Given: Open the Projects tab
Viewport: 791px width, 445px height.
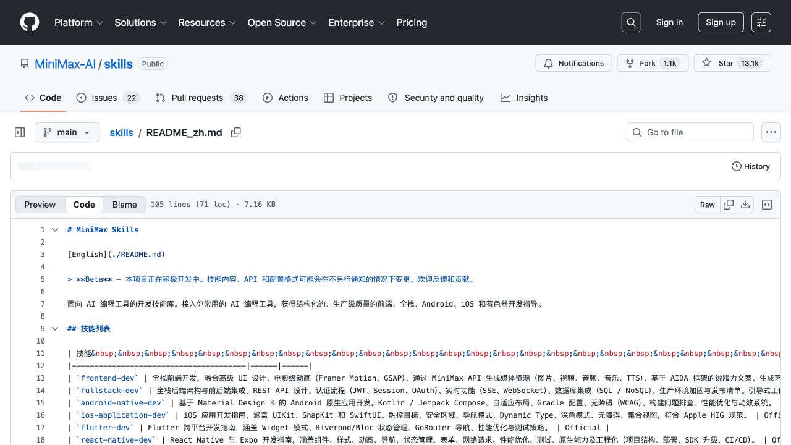Looking at the screenshot, I should [347, 98].
